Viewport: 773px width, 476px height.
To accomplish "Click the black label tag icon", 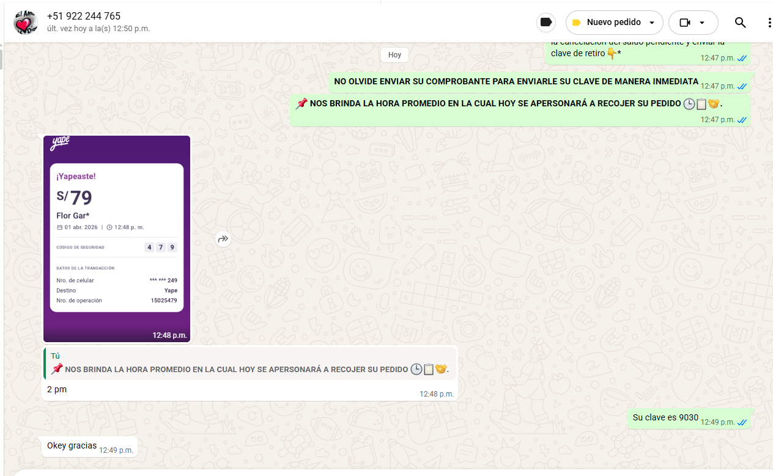I will pyautogui.click(x=546, y=23).
